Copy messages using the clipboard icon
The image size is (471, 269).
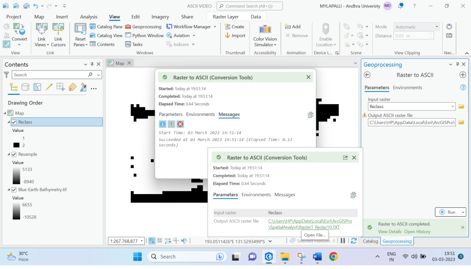click(310, 115)
